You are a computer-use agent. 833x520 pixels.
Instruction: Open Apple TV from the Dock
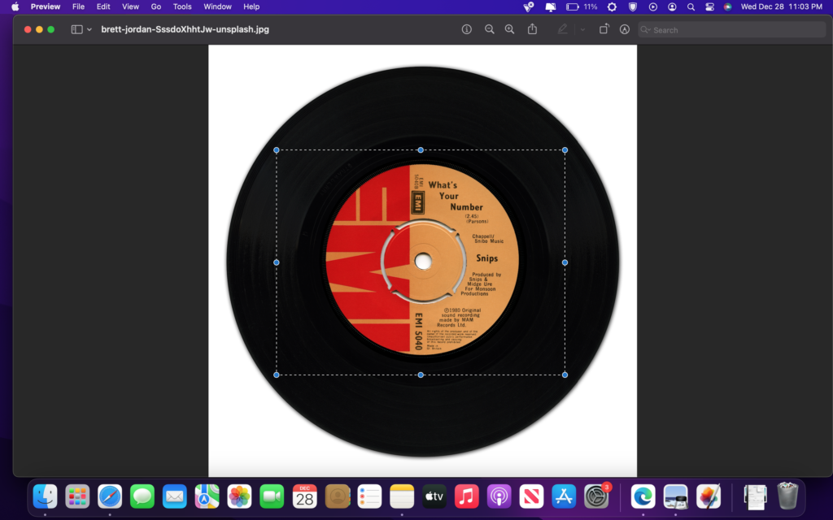point(434,496)
